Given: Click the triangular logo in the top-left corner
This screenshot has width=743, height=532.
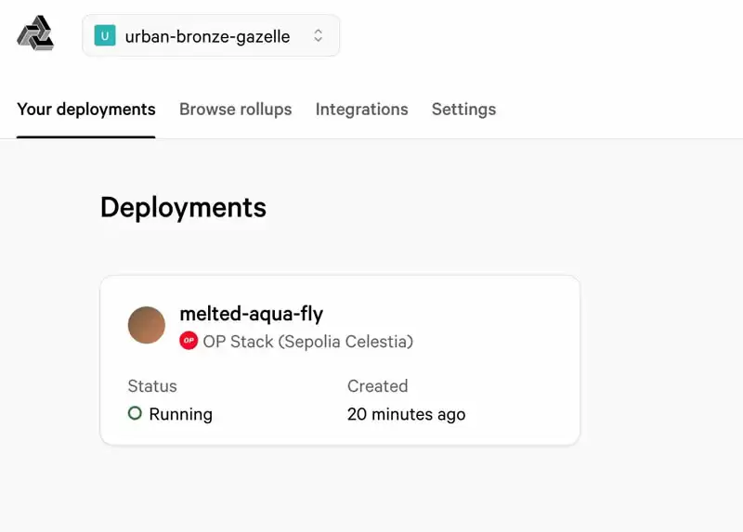Looking at the screenshot, I should point(35,34).
